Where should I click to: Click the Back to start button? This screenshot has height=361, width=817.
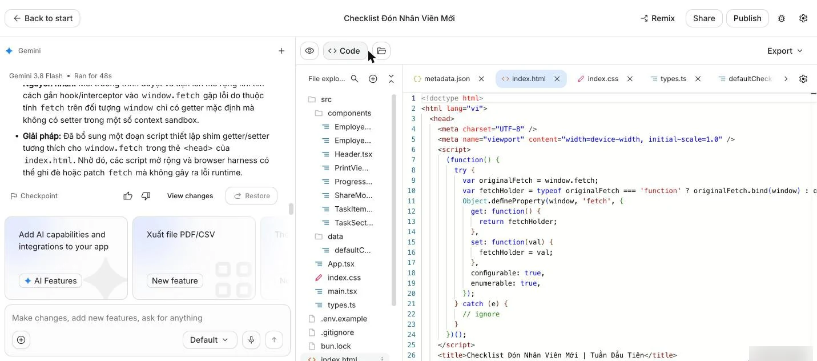[43, 18]
